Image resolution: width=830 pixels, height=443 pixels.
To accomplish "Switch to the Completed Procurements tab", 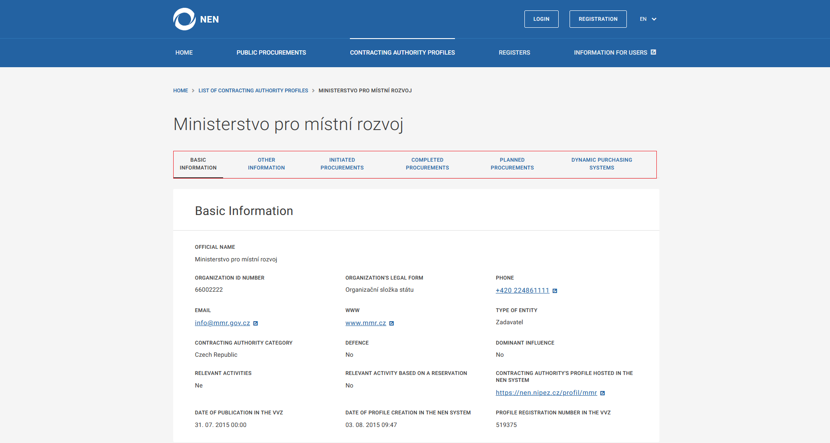I will click(x=428, y=164).
